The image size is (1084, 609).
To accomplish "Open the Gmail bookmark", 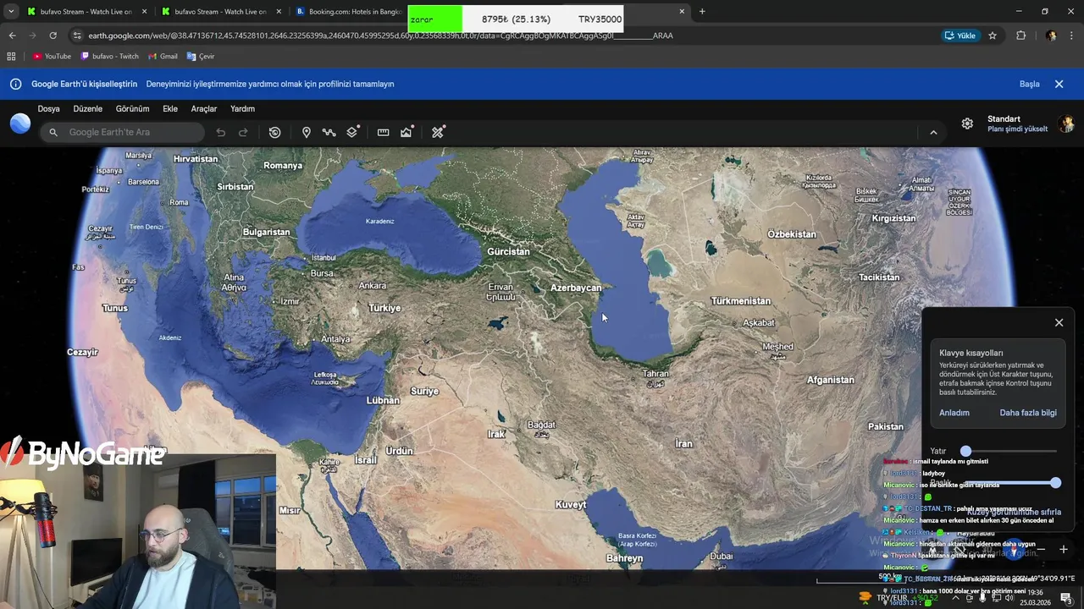I will [x=163, y=56].
